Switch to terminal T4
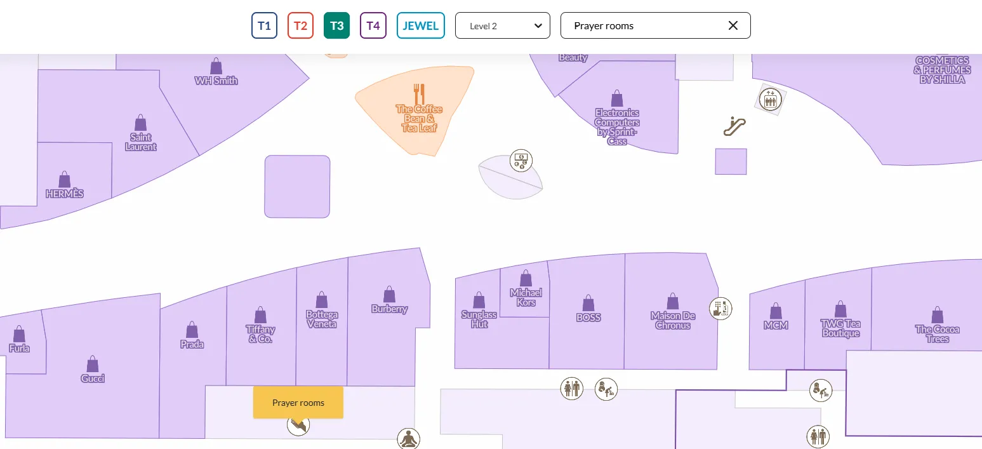The image size is (982, 449). pyautogui.click(x=373, y=25)
